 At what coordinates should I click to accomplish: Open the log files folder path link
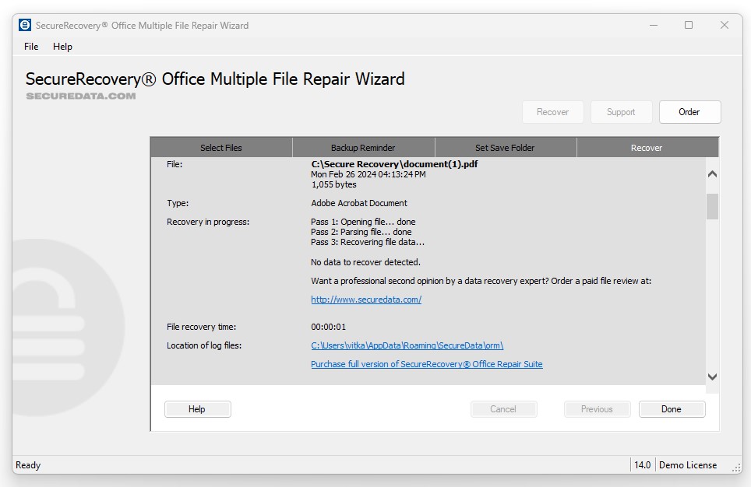407,345
